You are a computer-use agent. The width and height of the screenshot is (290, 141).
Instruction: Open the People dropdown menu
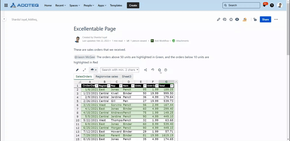pos(89,5)
